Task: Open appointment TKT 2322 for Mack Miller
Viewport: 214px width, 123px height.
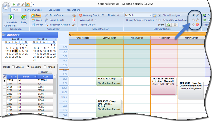Action: (163, 86)
